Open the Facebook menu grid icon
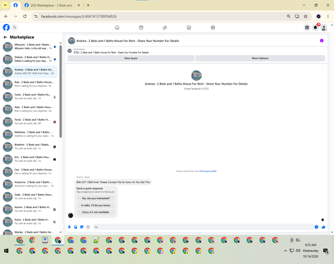Viewport: 334px width, 264px height. point(307,27)
